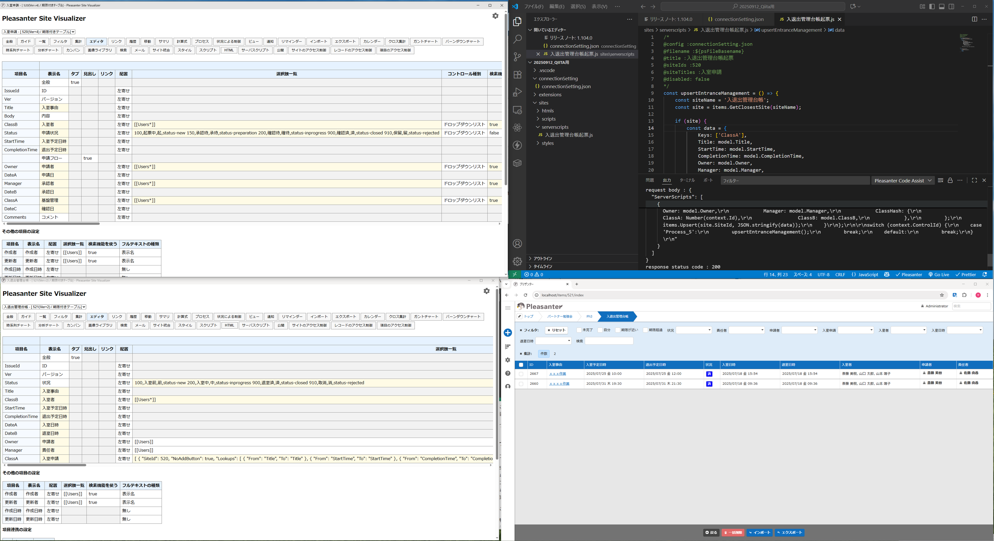
Task: Select the row checkbox for record 2667
Action: pos(521,374)
